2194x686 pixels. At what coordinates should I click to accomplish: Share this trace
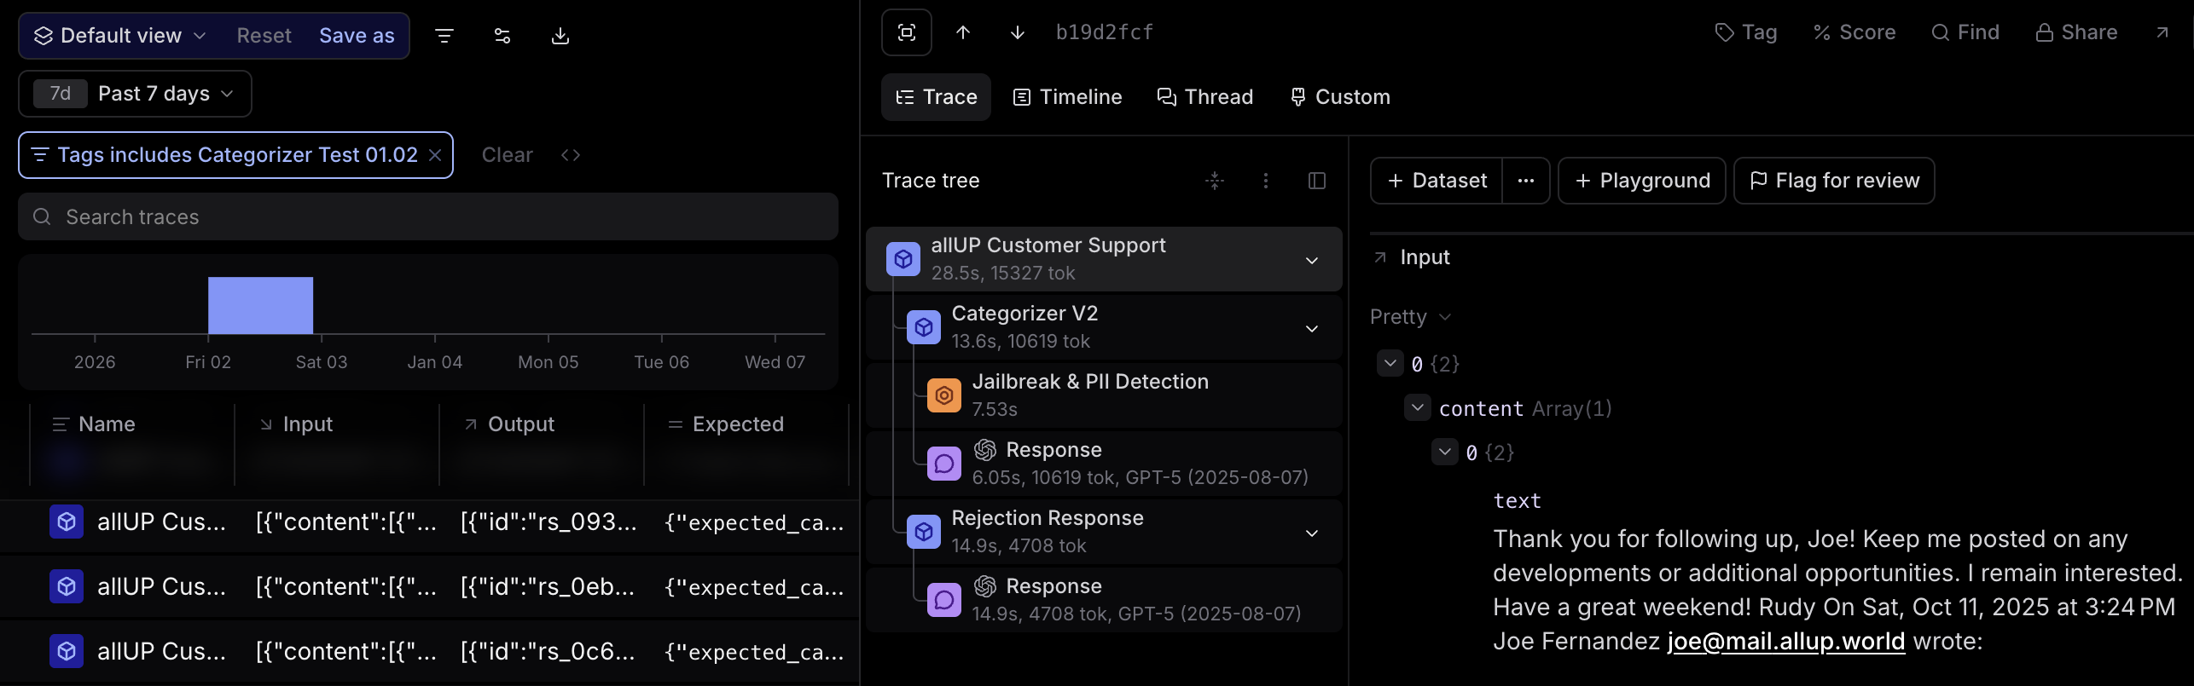coord(2076,32)
